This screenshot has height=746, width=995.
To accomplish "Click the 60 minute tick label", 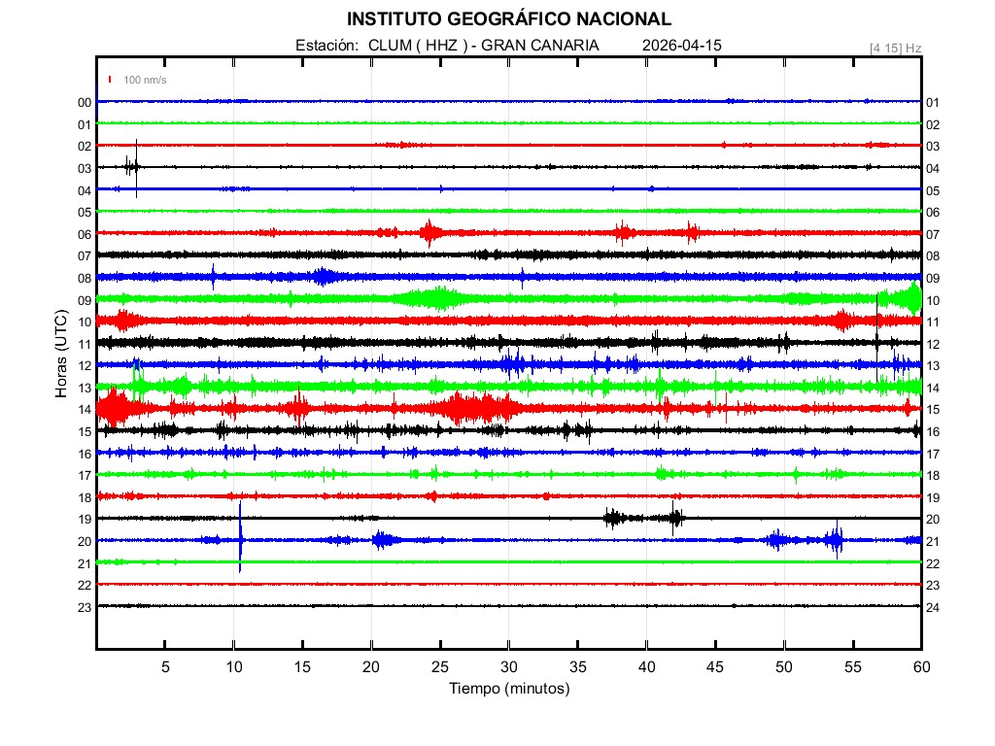I will pyautogui.click(x=921, y=667).
